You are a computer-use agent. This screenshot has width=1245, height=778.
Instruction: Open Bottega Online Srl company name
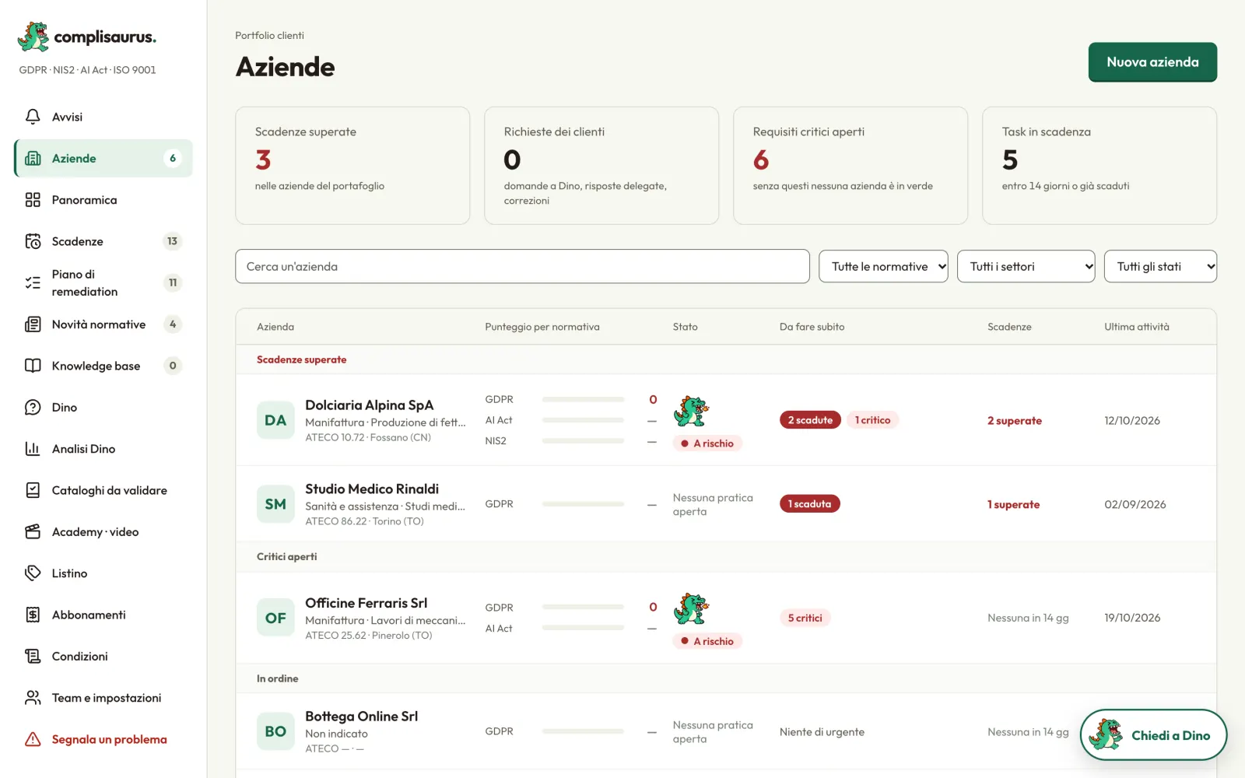pyautogui.click(x=361, y=717)
